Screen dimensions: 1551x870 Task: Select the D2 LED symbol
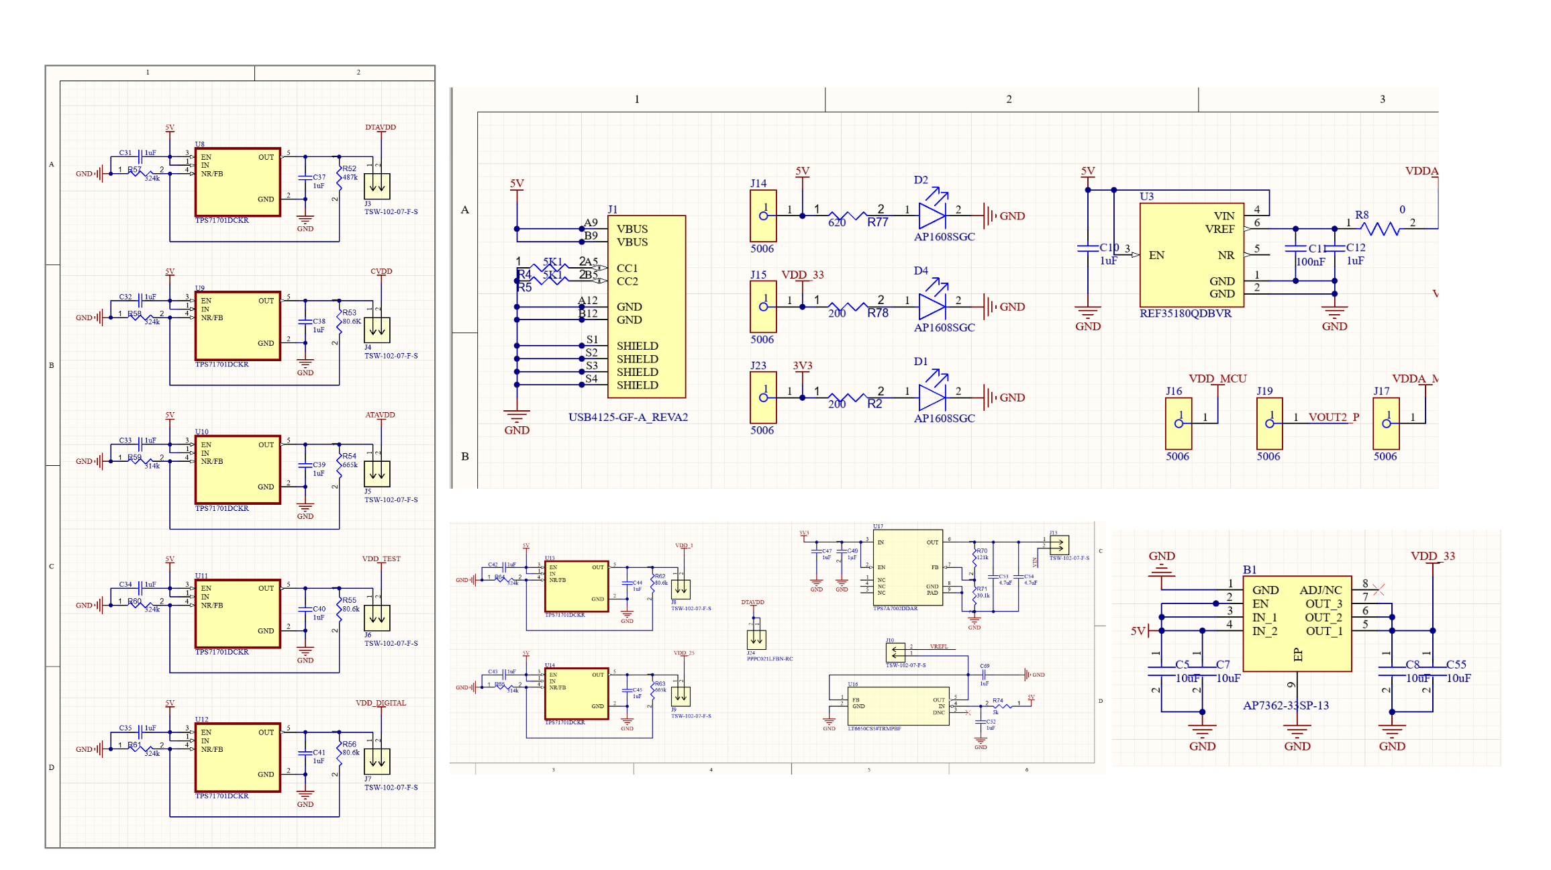tap(932, 215)
